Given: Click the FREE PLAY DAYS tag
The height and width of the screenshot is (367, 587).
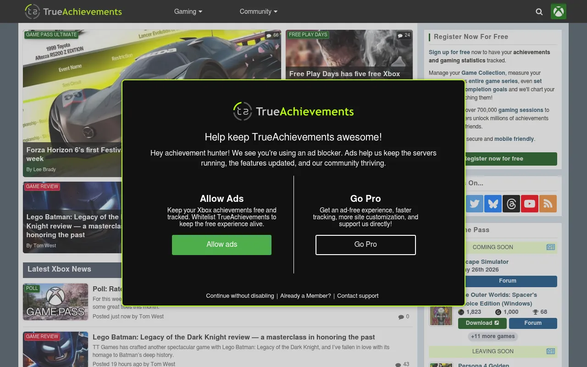Looking at the screenshot, I should (308, 35).
